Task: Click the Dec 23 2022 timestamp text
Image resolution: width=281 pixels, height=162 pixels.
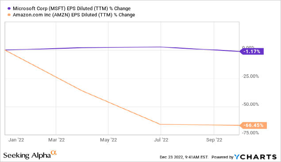Action: (x=184, y=157)
